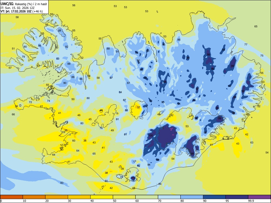Click the bright yellow 40–50 legend swatch

point(102,197)
